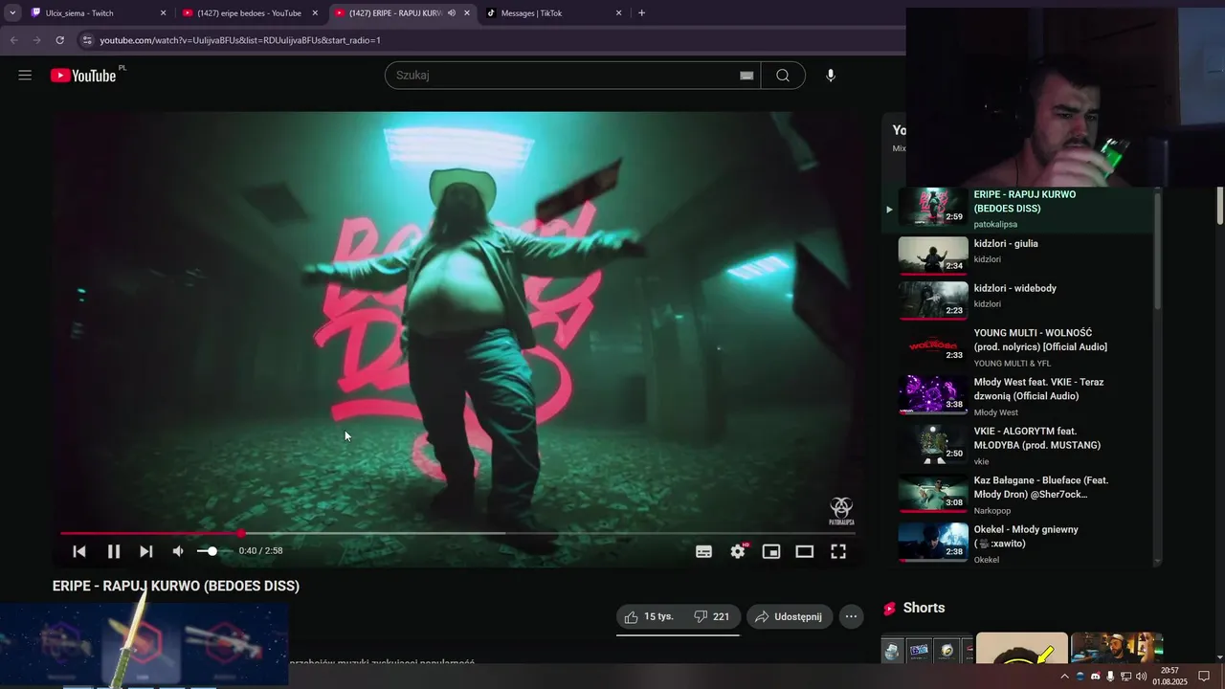Viewport: 1225px width, 689px height.
Task: Play kidzlori - widebody from playlist
Action: [1018, 299]
